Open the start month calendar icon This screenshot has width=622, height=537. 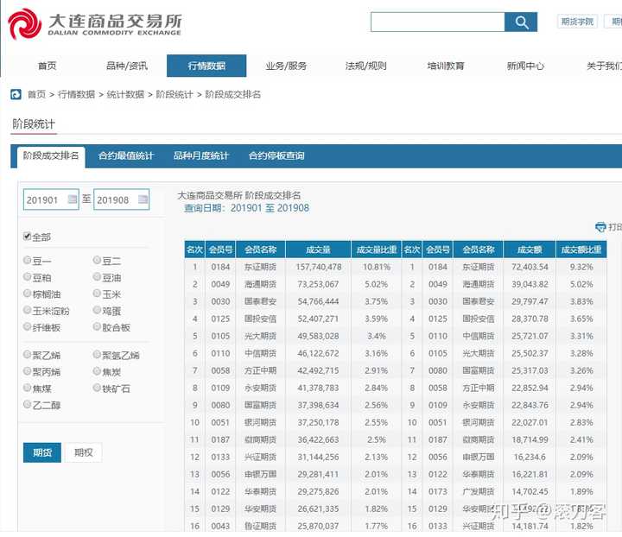tap(73, 199)
